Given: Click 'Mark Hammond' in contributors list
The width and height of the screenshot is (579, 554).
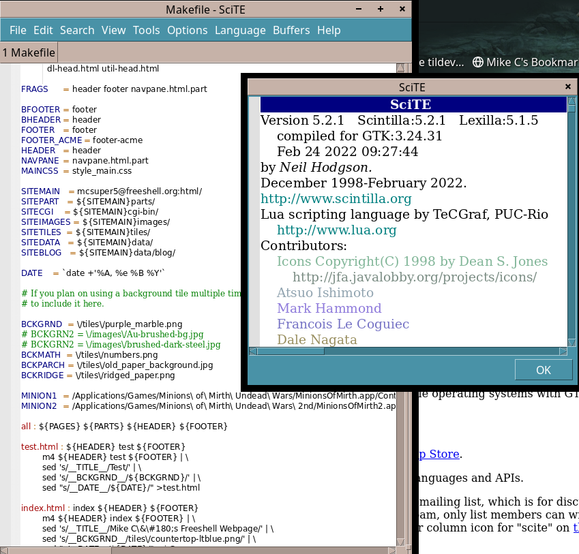Looking at the screenshot, I should pyautogui.click(x=329, y=309).
